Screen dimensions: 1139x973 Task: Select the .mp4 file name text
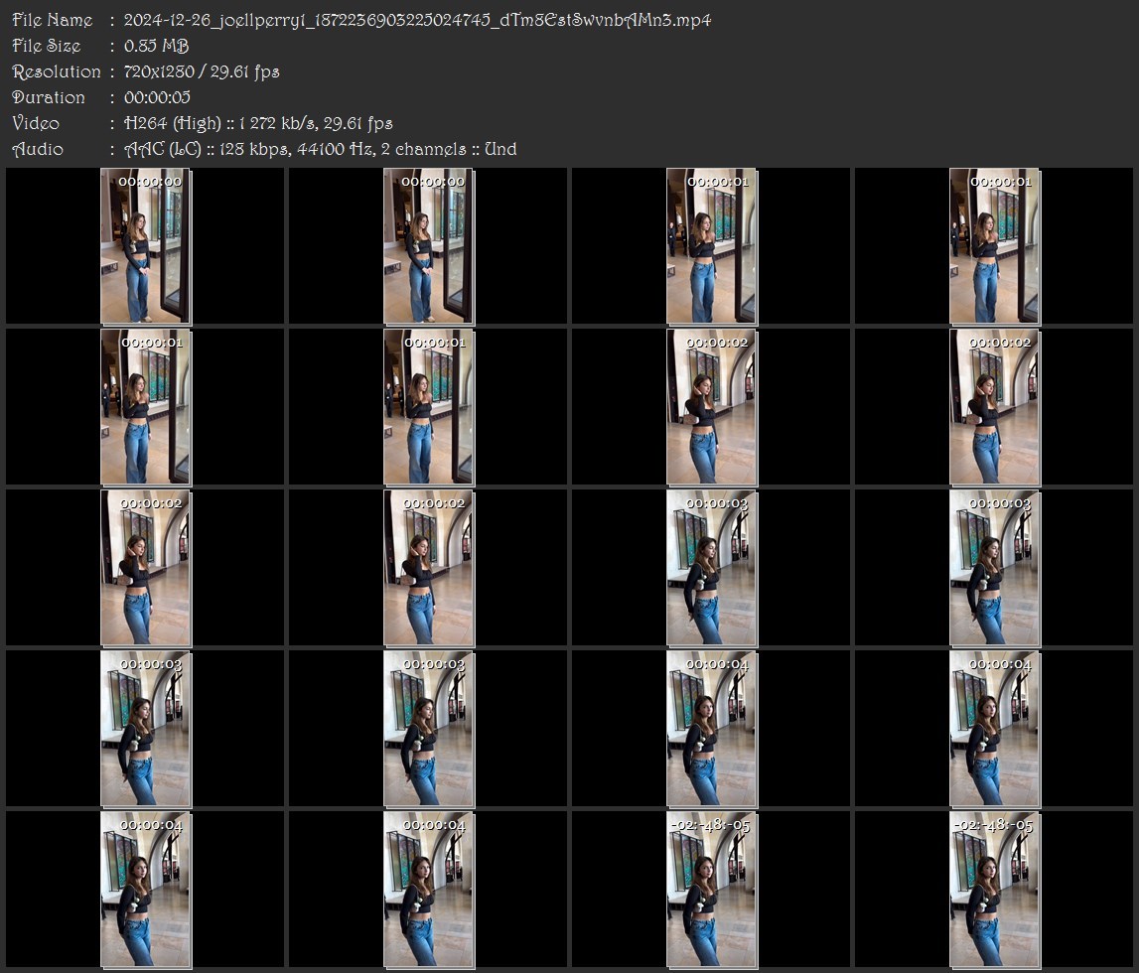pos(417,20)
